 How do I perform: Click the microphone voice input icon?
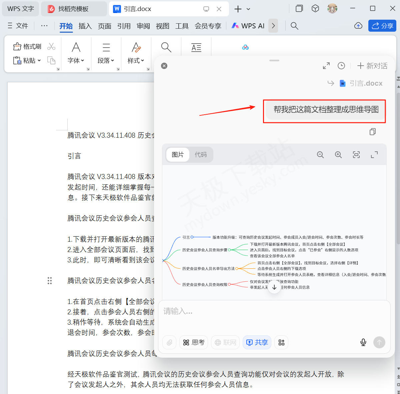point(363,342)
